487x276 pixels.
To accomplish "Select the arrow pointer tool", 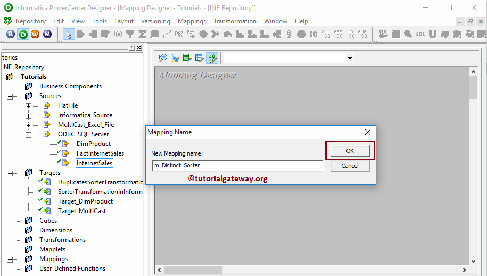I will pos(69,34).
